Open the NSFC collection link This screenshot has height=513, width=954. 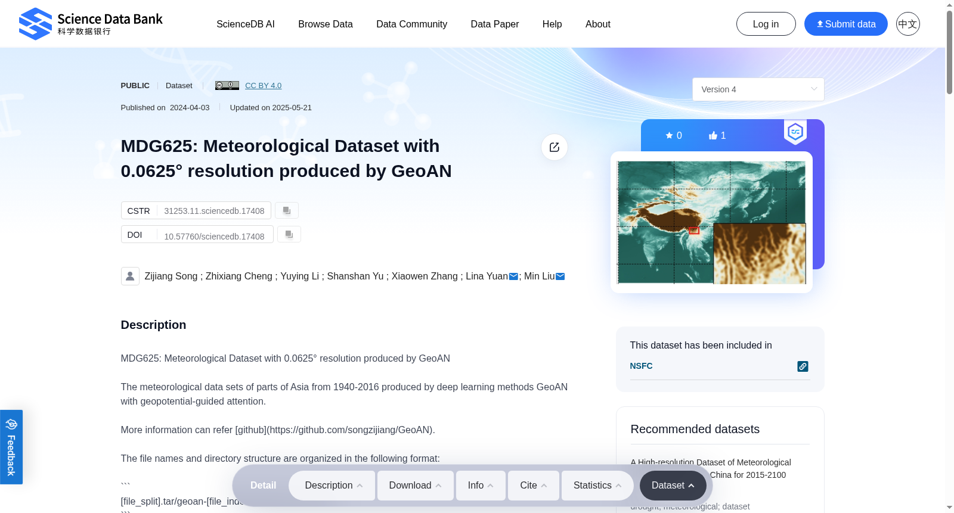coord(642,366)
